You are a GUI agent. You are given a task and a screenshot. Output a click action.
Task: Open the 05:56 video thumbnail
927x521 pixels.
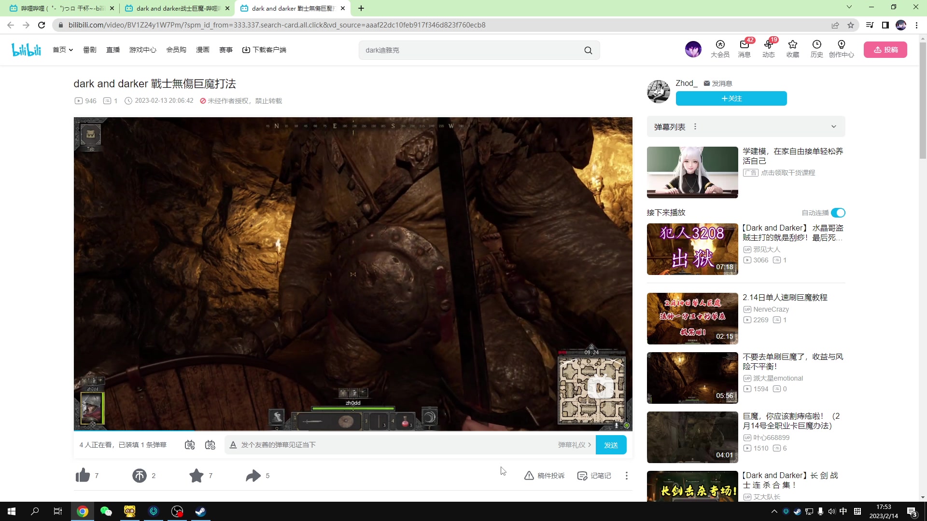pyautogui.click(x=692, y=378)
